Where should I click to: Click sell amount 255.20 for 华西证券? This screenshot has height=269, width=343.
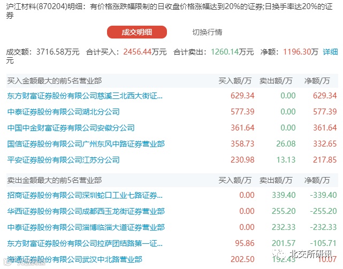284,211
